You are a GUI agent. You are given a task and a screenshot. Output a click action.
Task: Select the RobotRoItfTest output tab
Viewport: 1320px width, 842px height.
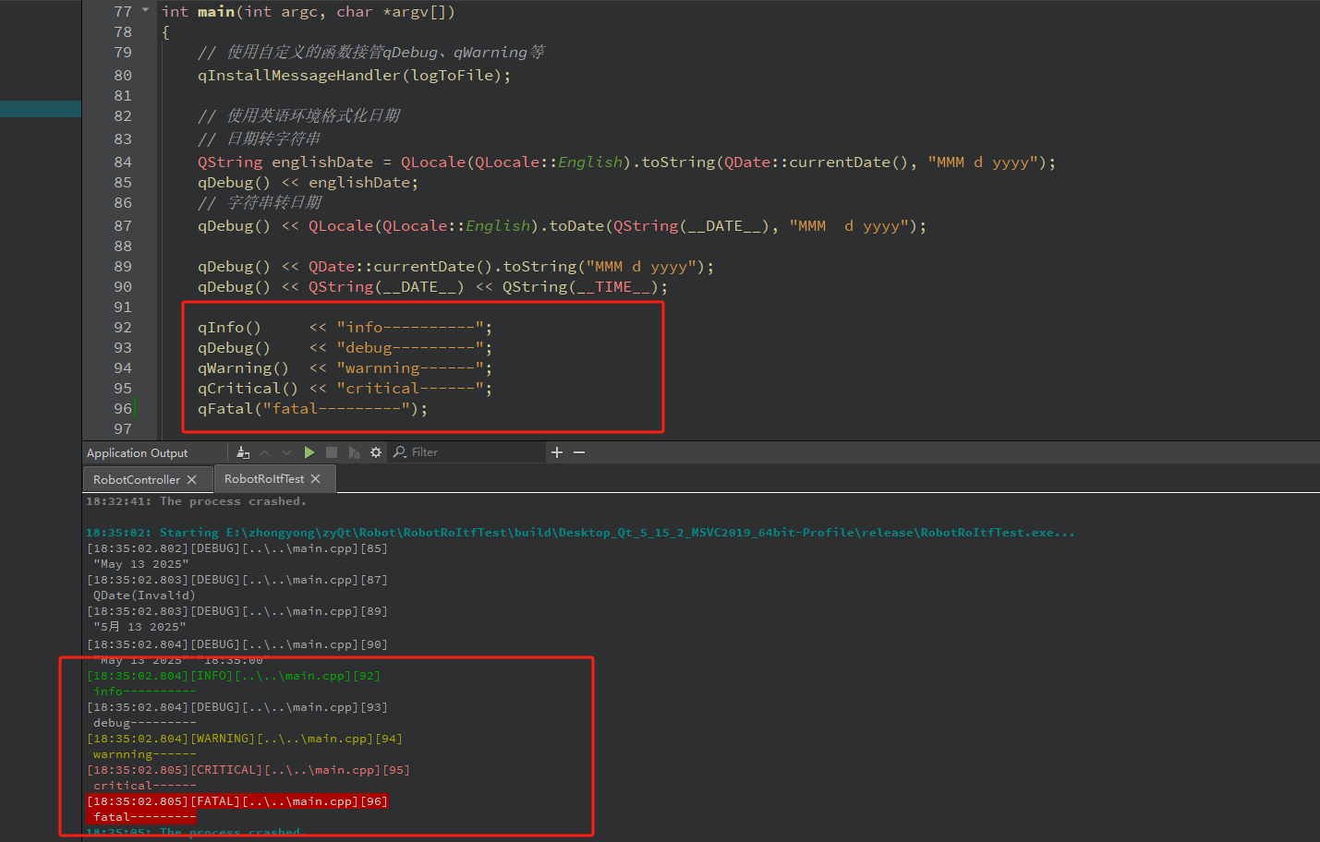(265, 478)
